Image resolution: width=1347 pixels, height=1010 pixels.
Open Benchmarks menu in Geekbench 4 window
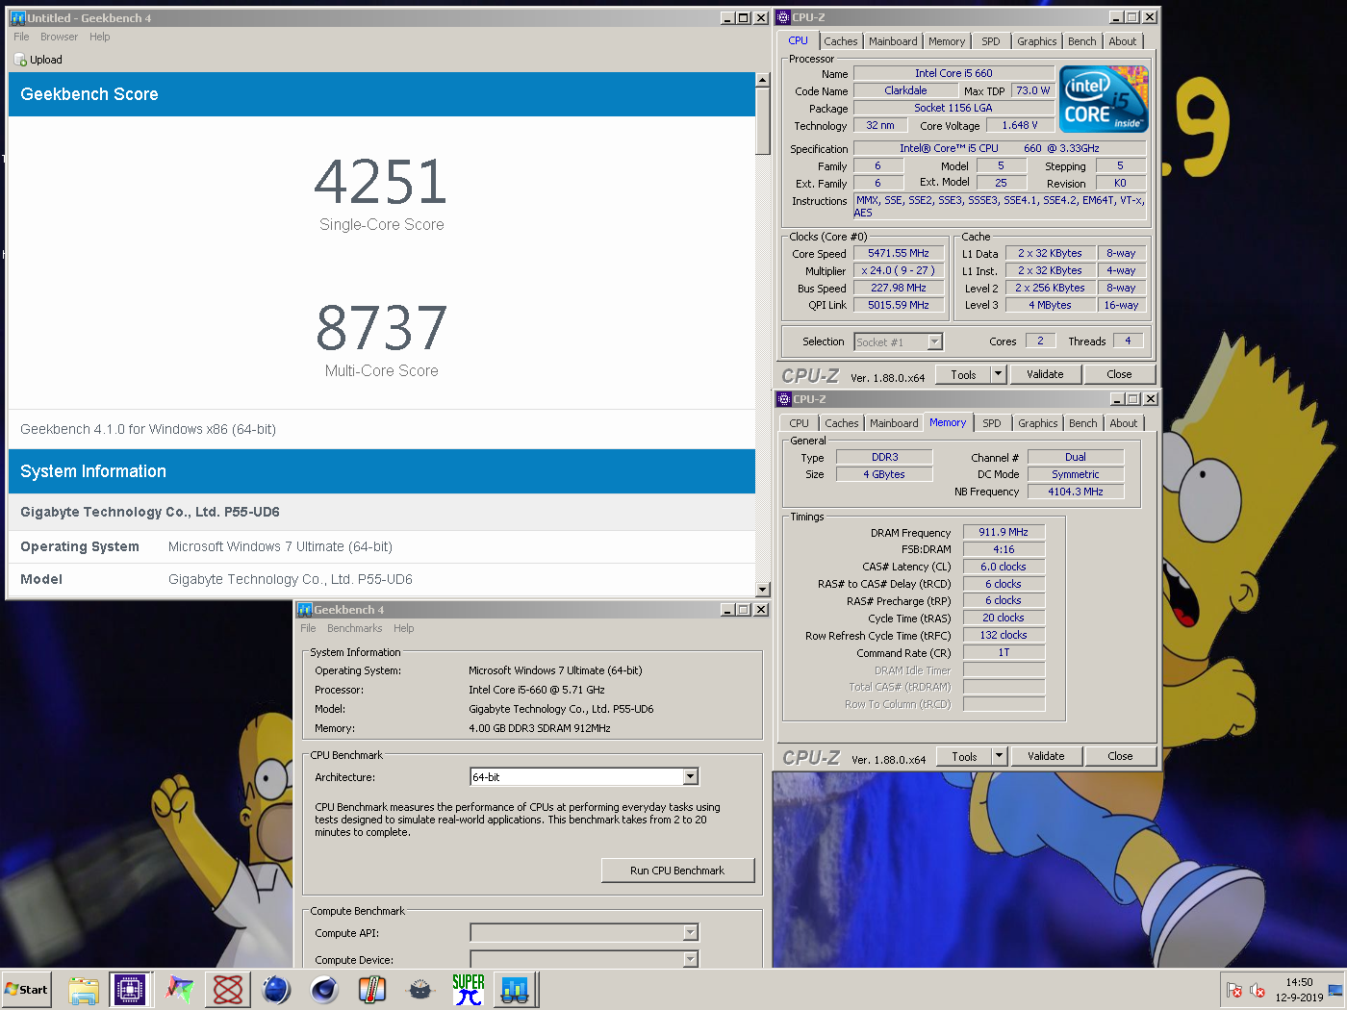[x=354, y=628]
